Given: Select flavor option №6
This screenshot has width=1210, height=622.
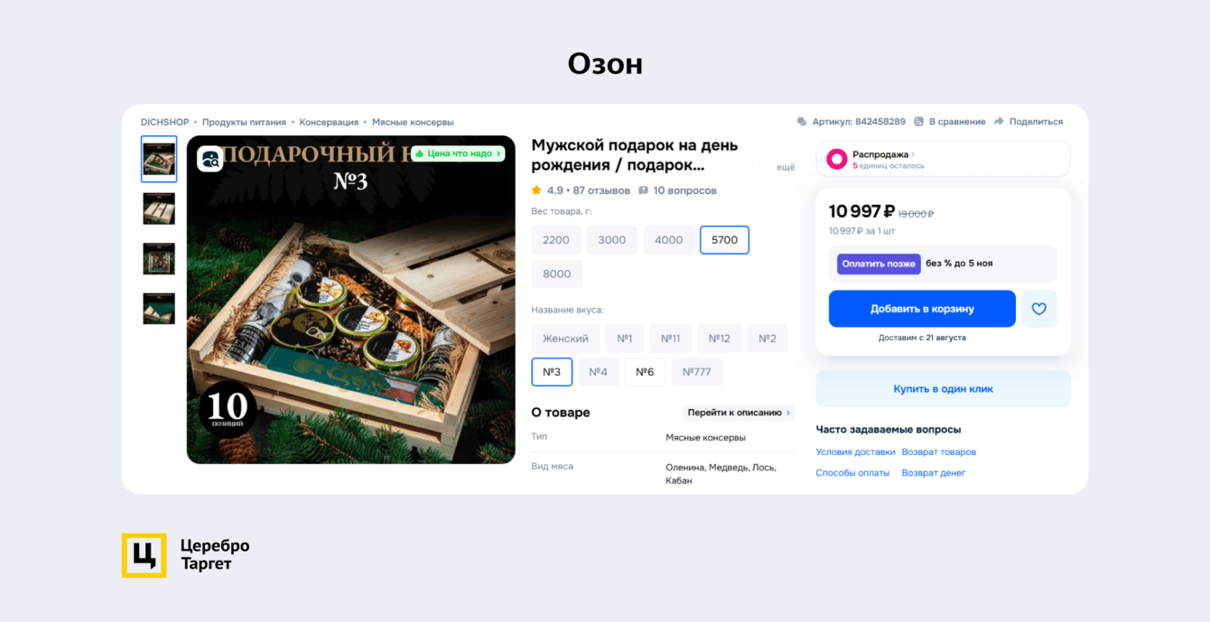Looking at the screenshot, I should click(645, 372).
